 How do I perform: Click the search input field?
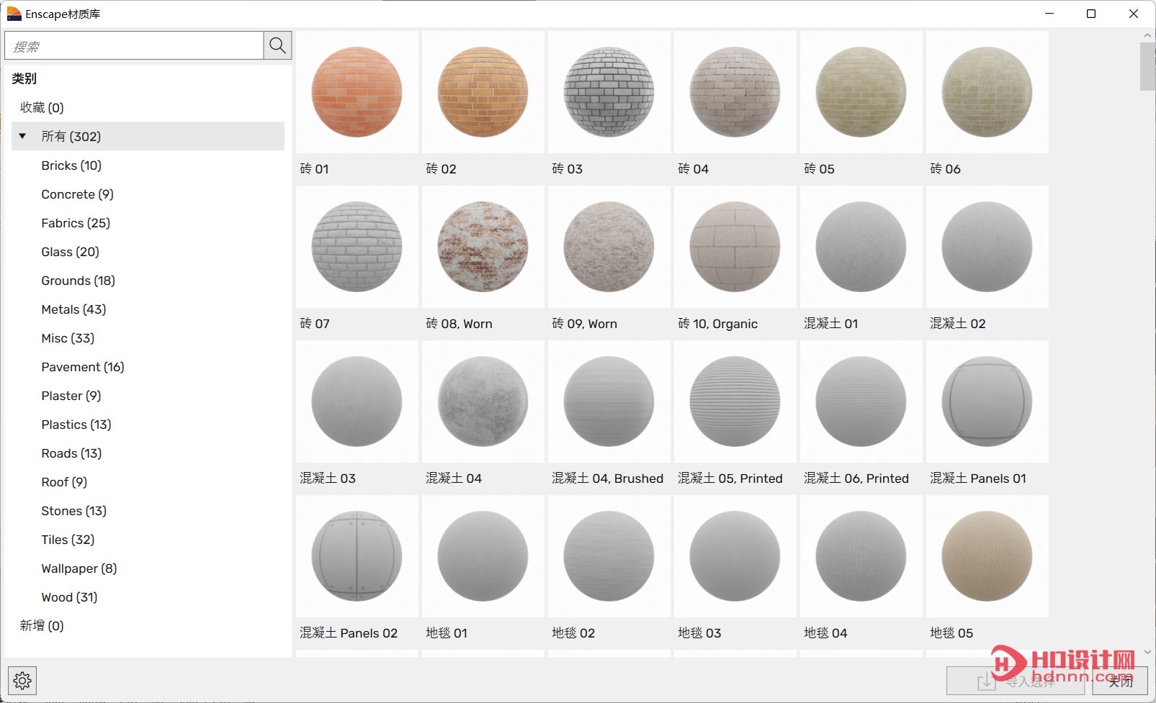click(134, 45)
